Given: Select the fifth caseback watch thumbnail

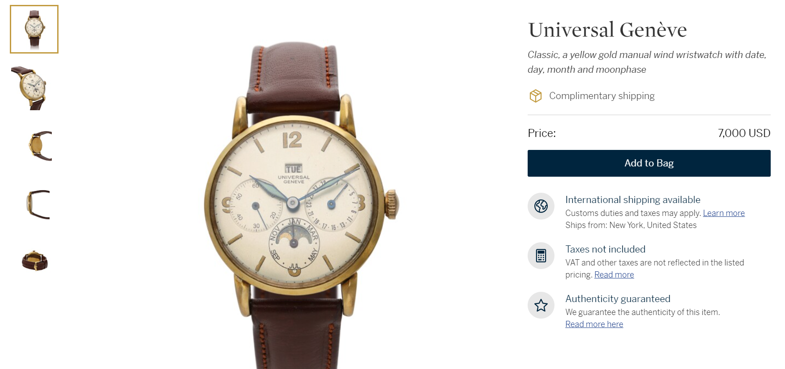Looking at the screenshot, I should (35, 261).
